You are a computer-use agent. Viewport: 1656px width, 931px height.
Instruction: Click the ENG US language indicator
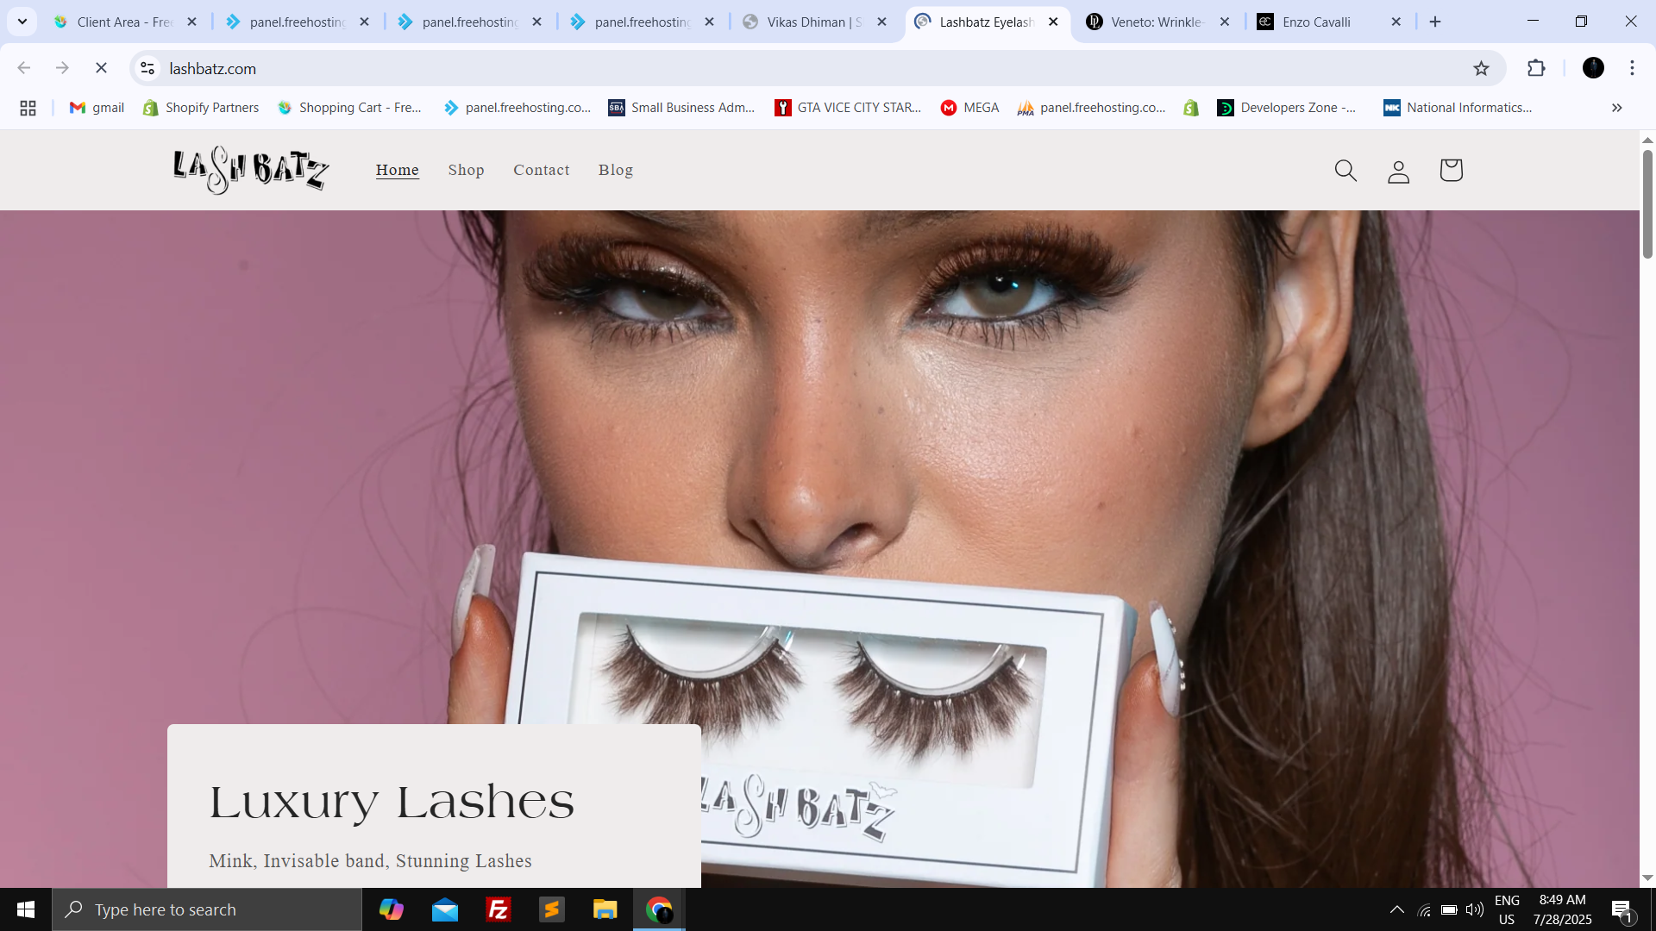1507,909
